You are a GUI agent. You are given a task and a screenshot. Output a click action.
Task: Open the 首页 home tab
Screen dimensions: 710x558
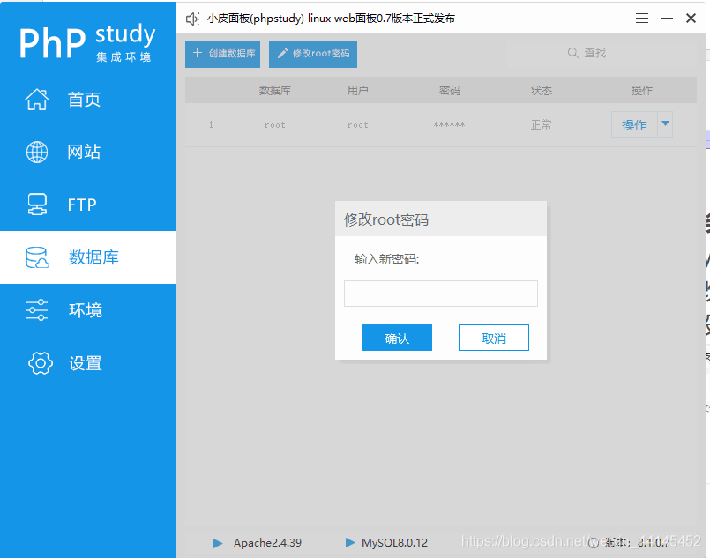(x=85, y=100)
